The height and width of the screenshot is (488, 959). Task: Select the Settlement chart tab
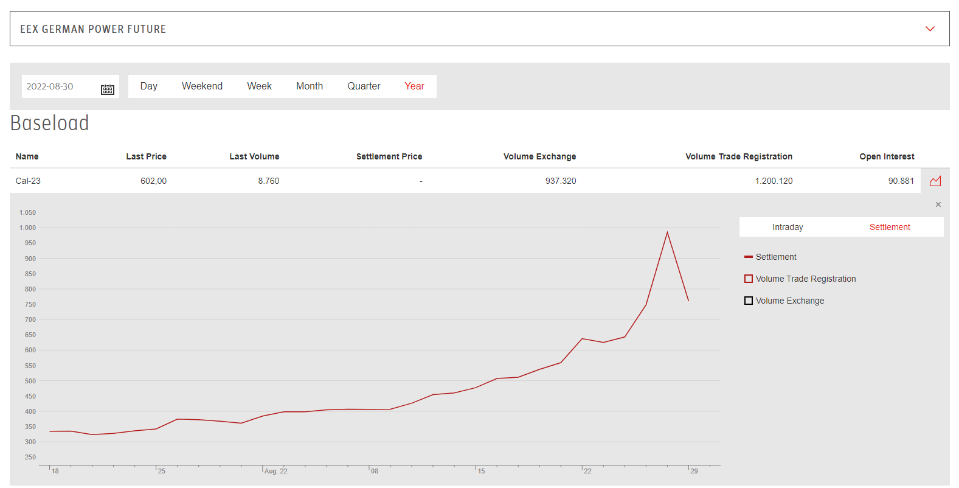tap(889, 227)
